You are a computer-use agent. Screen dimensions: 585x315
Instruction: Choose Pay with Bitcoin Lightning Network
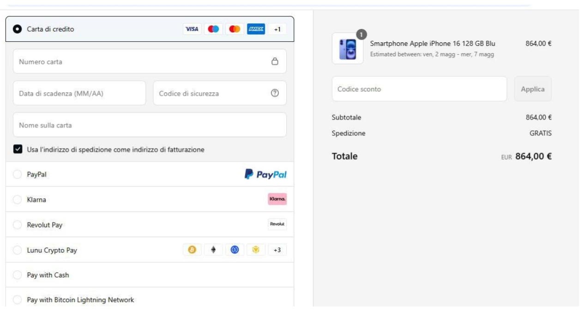point(18,300)
